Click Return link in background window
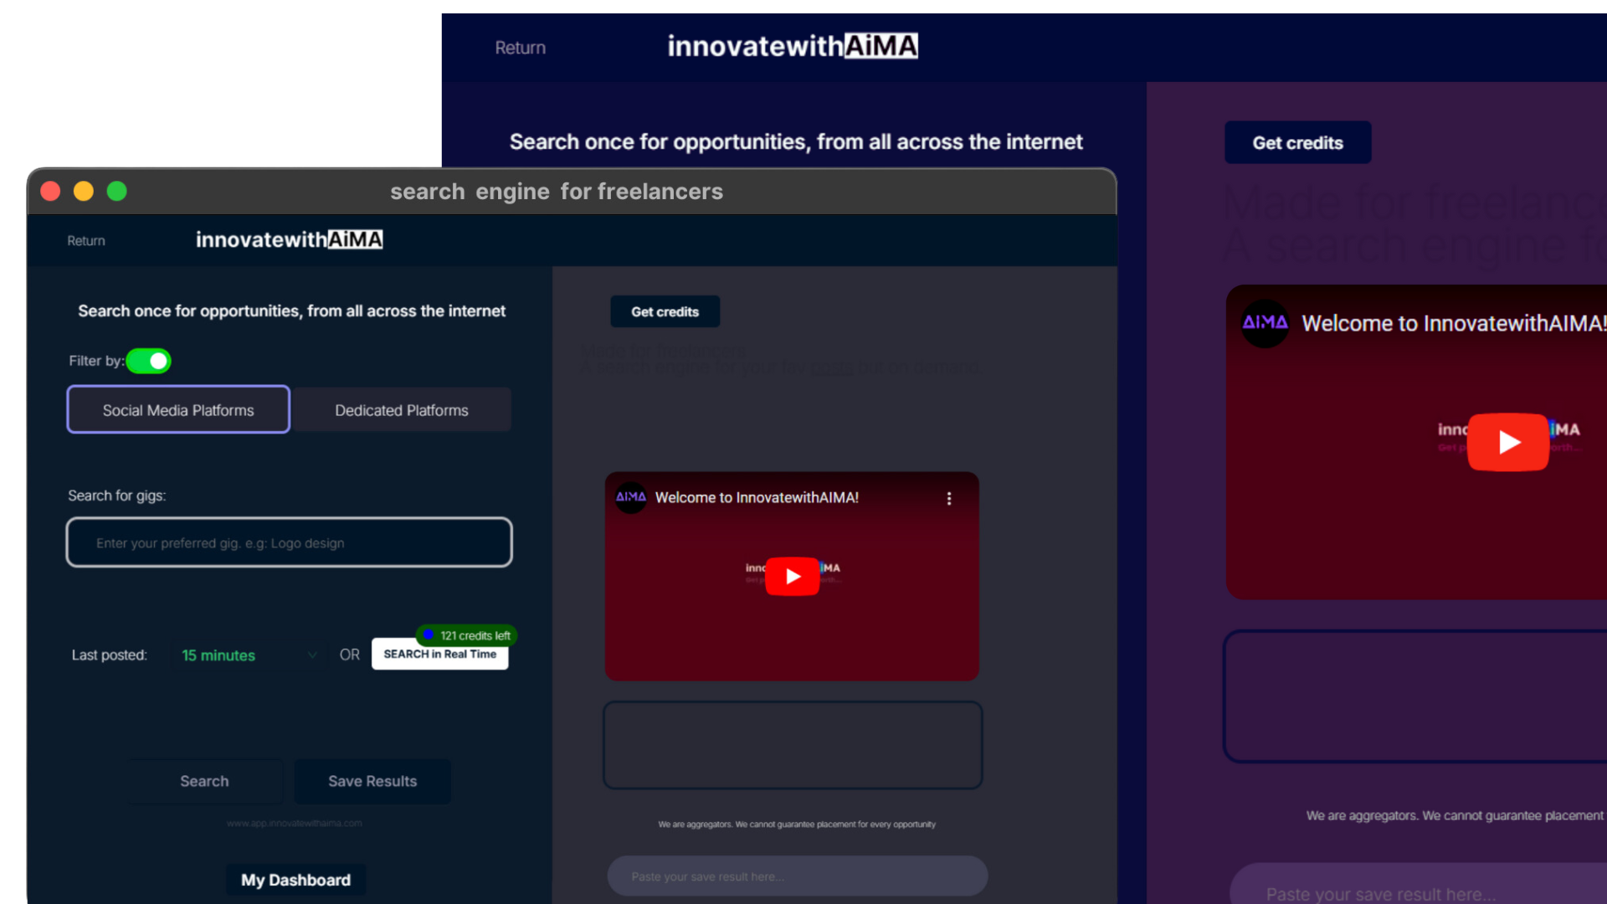 [x=520, y=48]
